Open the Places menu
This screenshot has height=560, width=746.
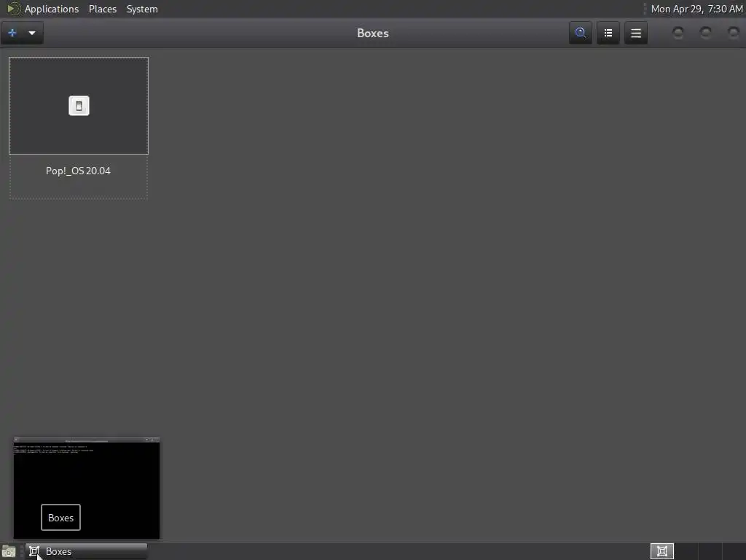click(x=102, y=9)
